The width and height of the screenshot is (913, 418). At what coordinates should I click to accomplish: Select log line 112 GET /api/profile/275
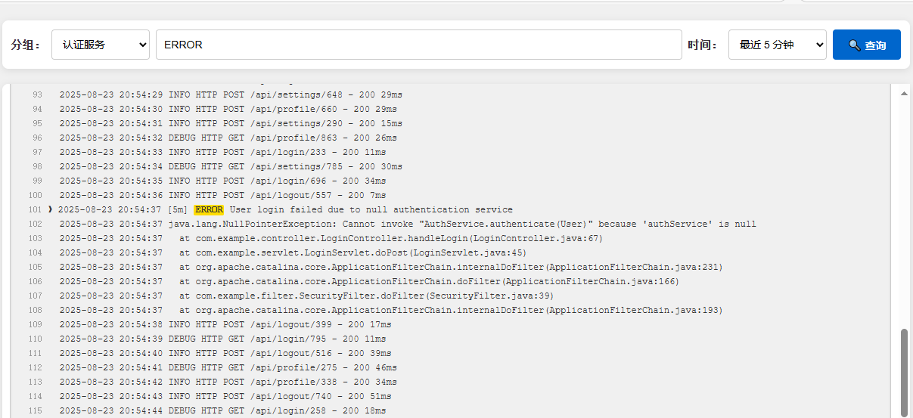(x=228, y=367)
